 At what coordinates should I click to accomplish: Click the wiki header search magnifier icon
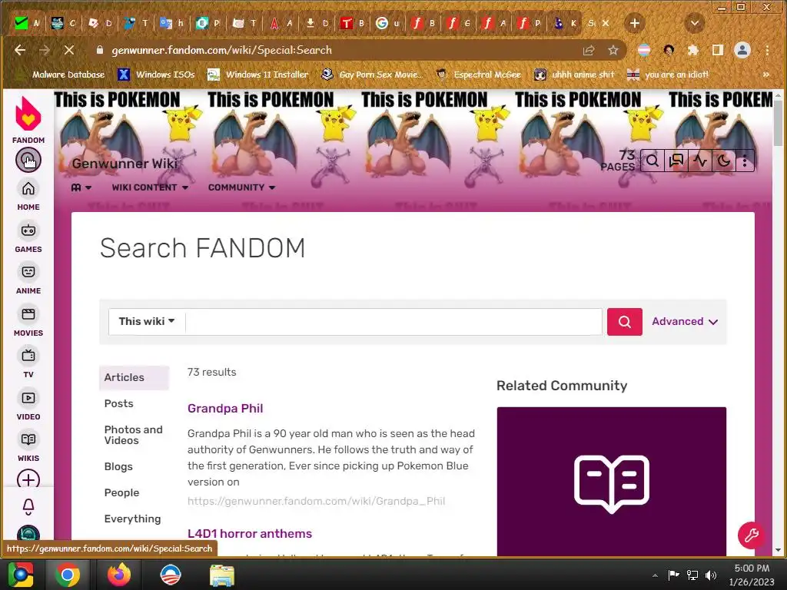(x=653, y=161)
